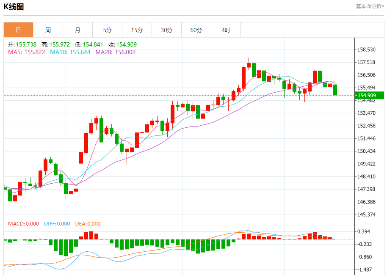Click the MA20: 156.002 indicator label
387x275 pixels.
pos(115,52)
